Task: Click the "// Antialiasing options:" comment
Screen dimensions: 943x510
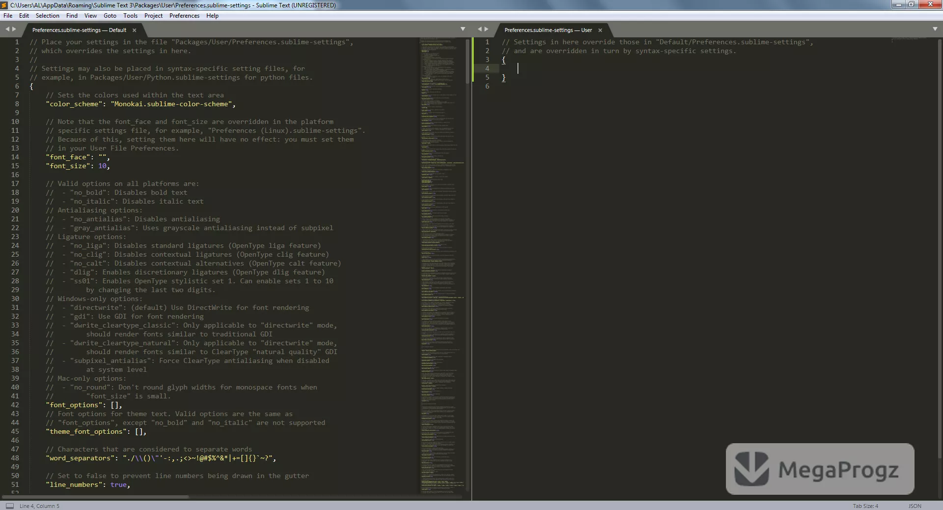Action: [94, 210]
